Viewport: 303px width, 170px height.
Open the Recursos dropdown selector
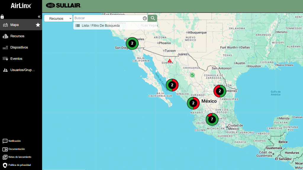58,18
